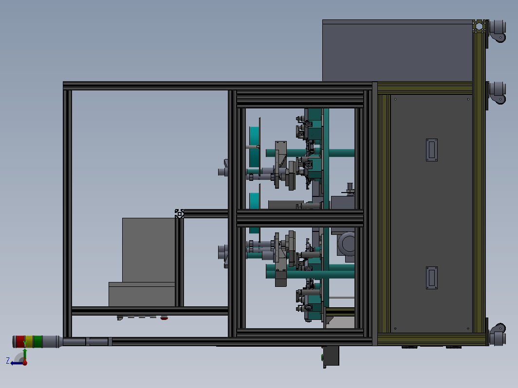This screenshot has height=388, width=518.
Task: Select the aluminum profile cross-section end inside left frame
Action: 179,213
